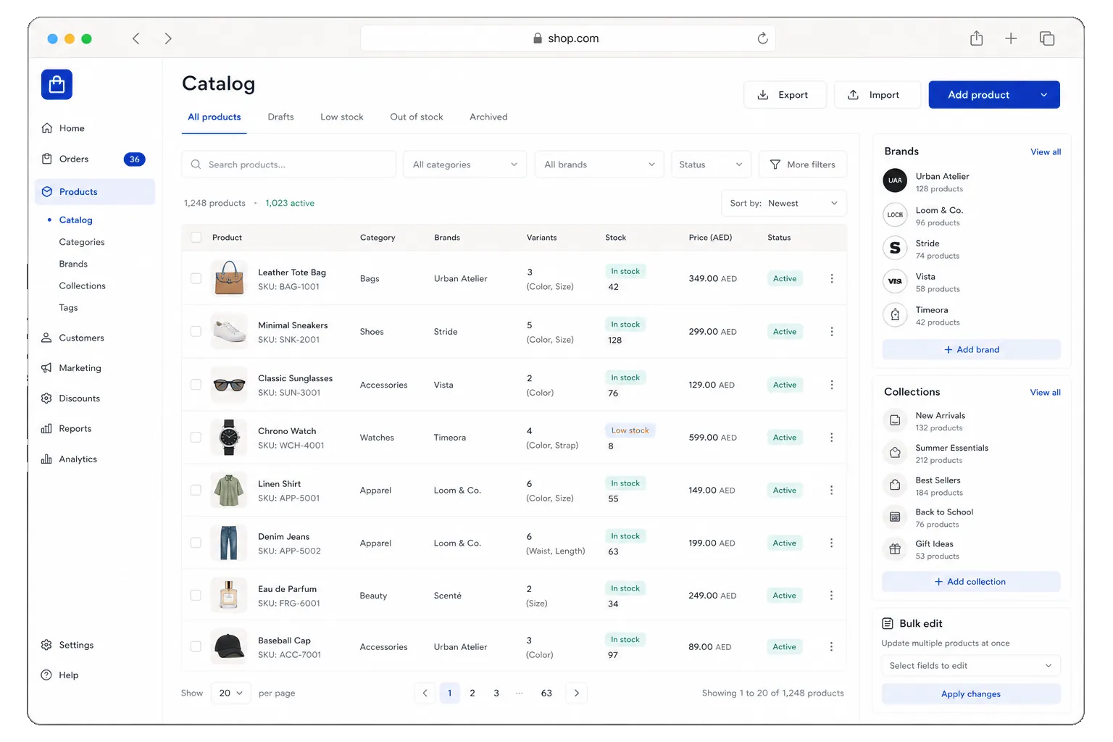This screenshot has width=1113, height=742.
Task: Open the Analytics section
Action: coord(69,459)
